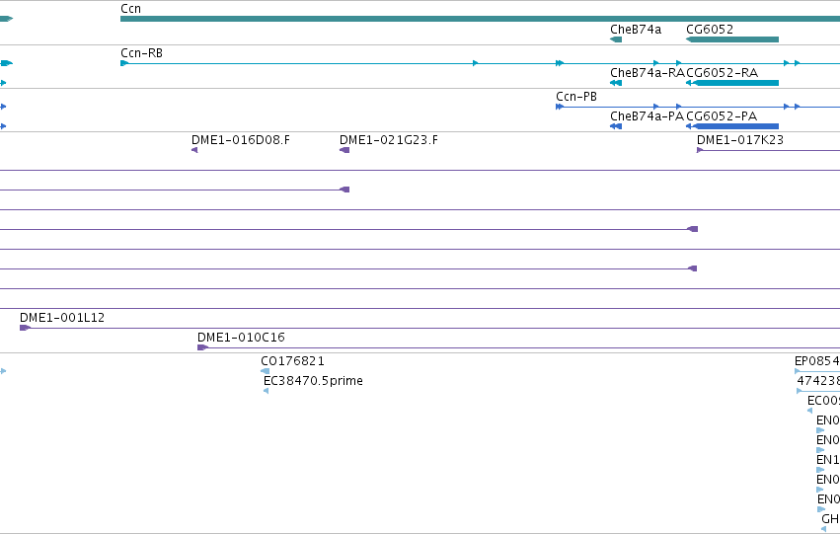Click the CheB74a-PA label
The image size is (840, 534).
(x=647, y=115)
